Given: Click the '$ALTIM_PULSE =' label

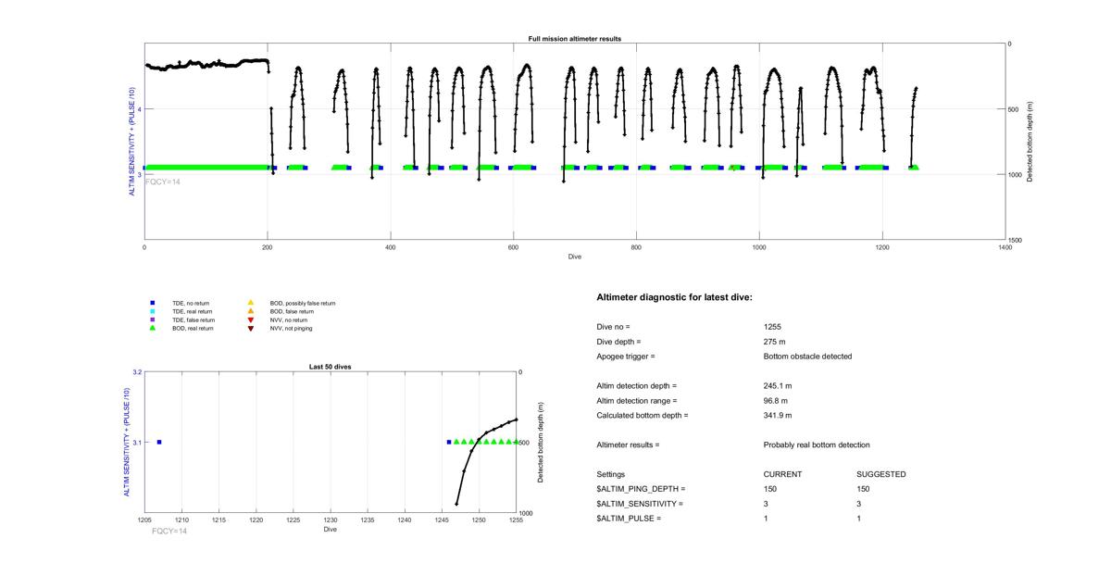Looking at the screenshot, I should click(x=629, y=519).
